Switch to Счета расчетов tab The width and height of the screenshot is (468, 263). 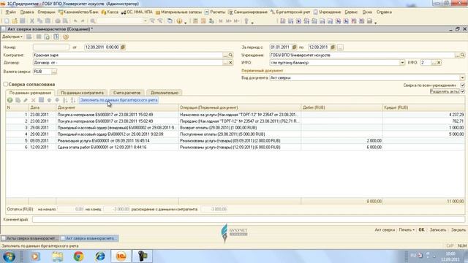pos(127,93)
